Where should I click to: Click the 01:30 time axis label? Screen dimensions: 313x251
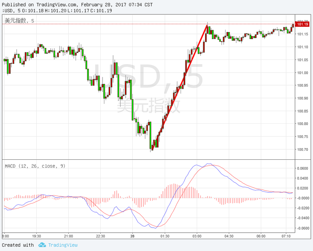pyautogui.click(x=165, y=236)
